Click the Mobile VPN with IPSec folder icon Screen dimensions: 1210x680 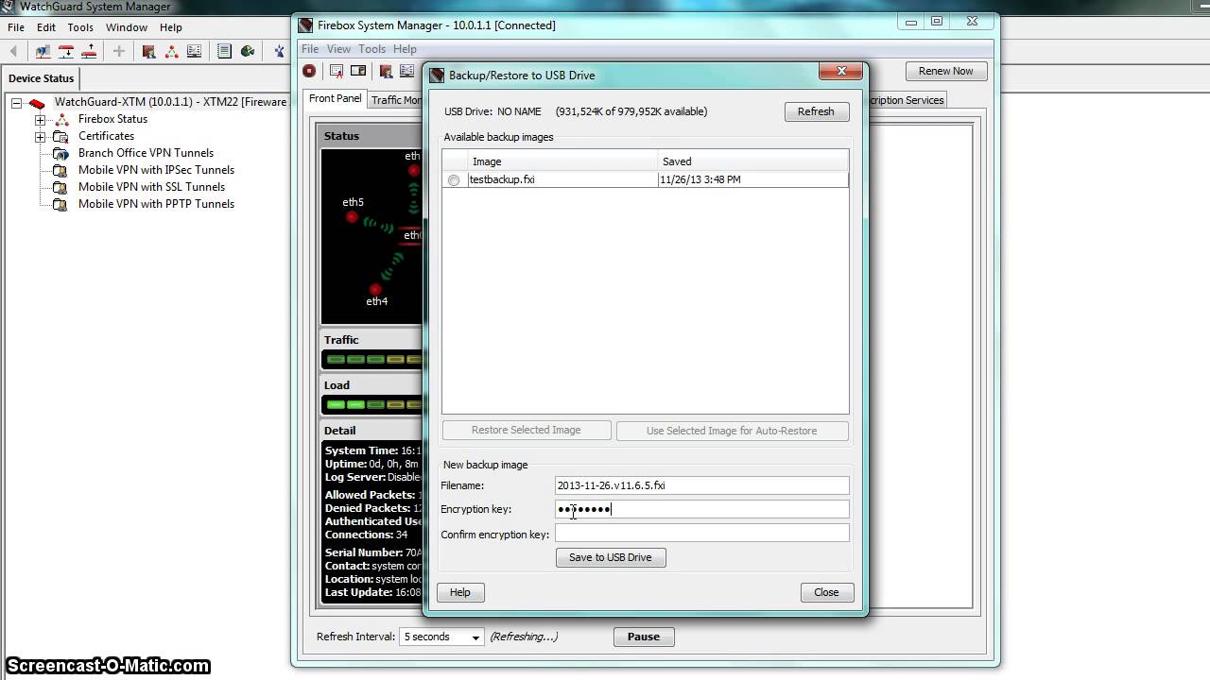tap(60, 170)
